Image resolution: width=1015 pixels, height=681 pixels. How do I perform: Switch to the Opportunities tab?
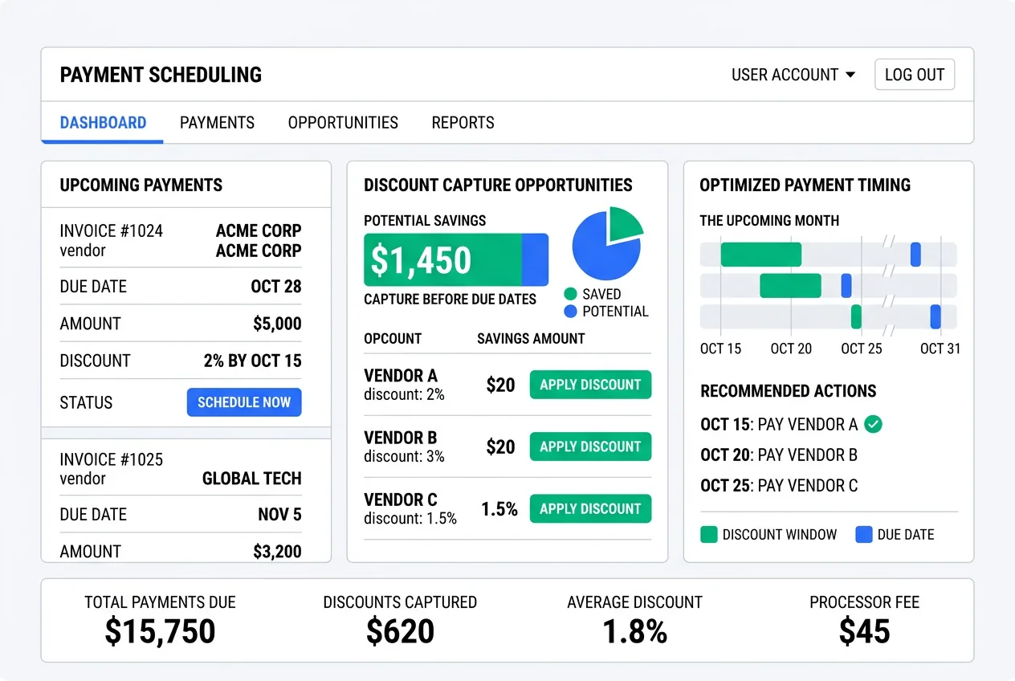click(x=343, y=123)
